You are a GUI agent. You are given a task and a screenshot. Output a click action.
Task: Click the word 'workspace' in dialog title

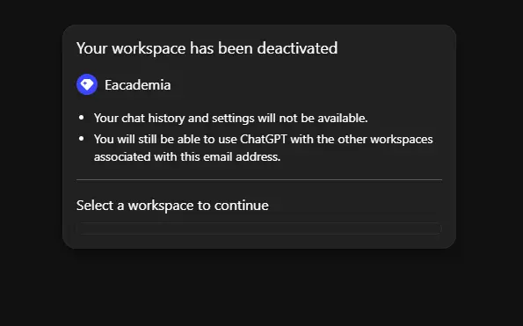[149, 49]
